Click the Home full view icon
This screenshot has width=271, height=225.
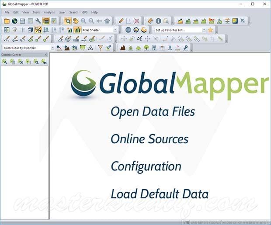[x=107, y=21]
